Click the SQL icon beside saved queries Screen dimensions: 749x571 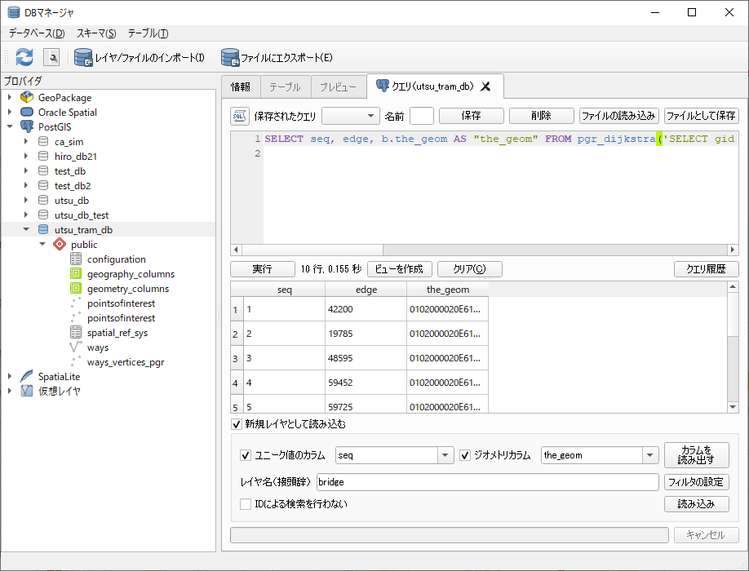coord(240,116)
